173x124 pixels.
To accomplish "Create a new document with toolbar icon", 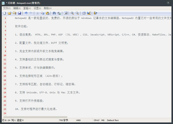I will pyautogui.click(x=5, y=13).
